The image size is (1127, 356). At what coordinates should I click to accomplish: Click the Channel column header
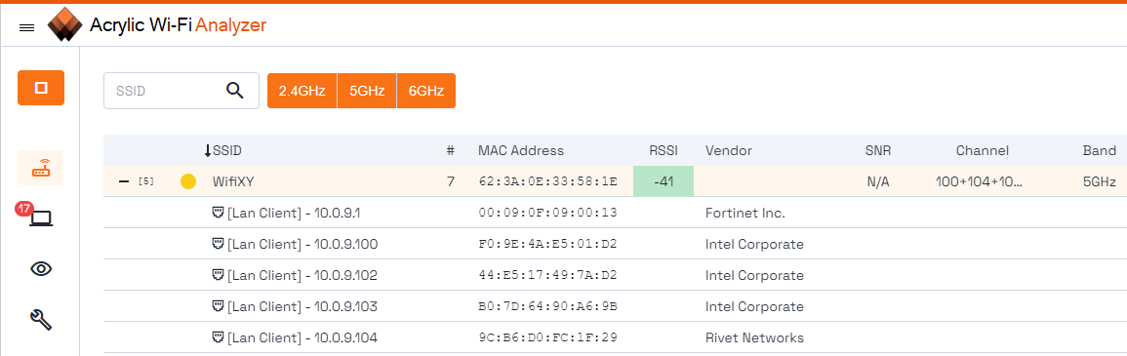tap(983, 151)
